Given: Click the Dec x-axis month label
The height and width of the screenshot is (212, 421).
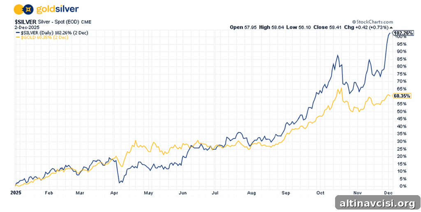Looking at the screenshot, I should pos(389,193).
